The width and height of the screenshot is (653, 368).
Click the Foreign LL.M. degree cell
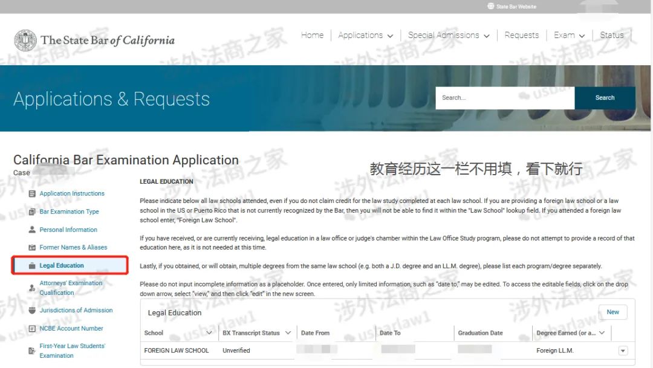pyautogui.click(x=554, y=350)
